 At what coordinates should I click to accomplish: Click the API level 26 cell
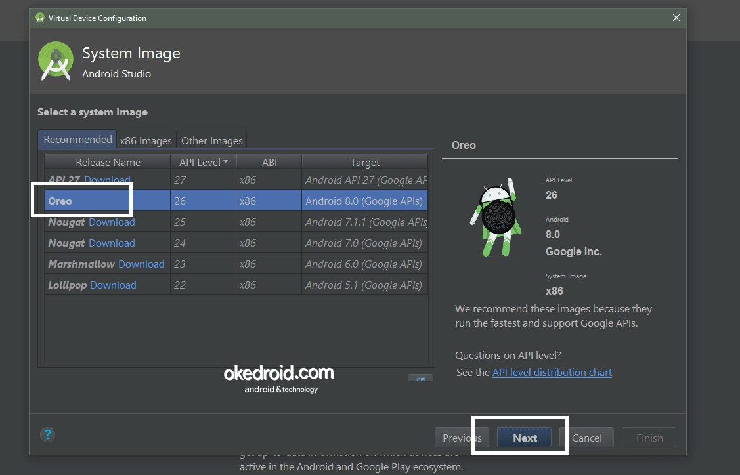click(x=203, y=201)
